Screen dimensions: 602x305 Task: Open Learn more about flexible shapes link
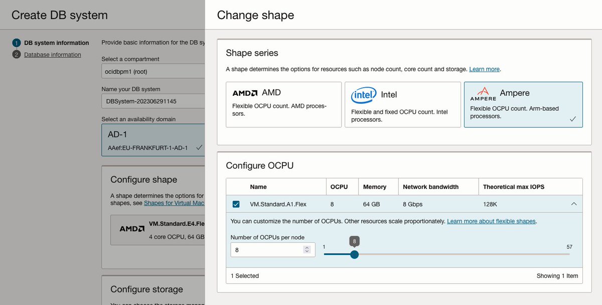(x=491, y=221)
